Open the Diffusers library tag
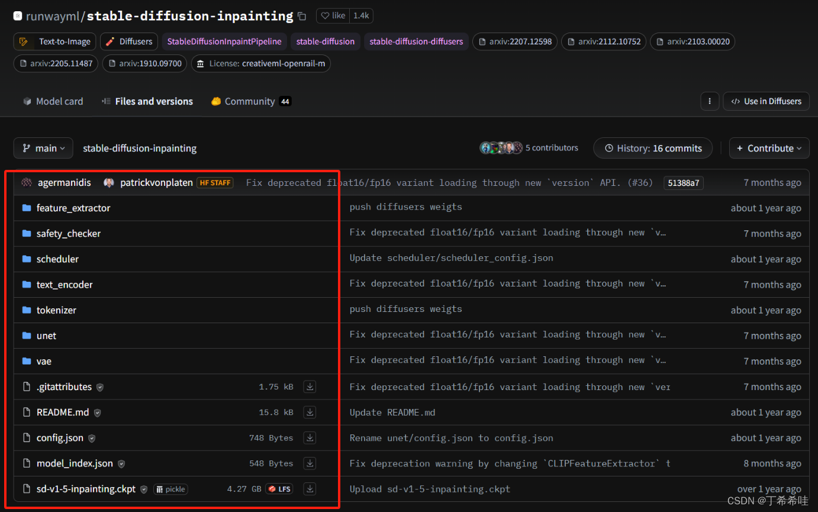This screenshot has height=512, width=818. [x=129, y=41]
